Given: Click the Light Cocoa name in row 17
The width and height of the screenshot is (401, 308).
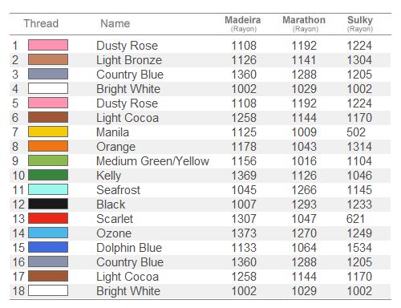Looking at the screenshot, I should coord(128,277).
